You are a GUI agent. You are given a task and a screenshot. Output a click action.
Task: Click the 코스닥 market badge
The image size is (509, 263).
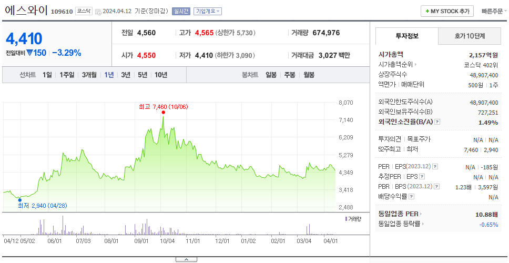click(x=84, y=11)
